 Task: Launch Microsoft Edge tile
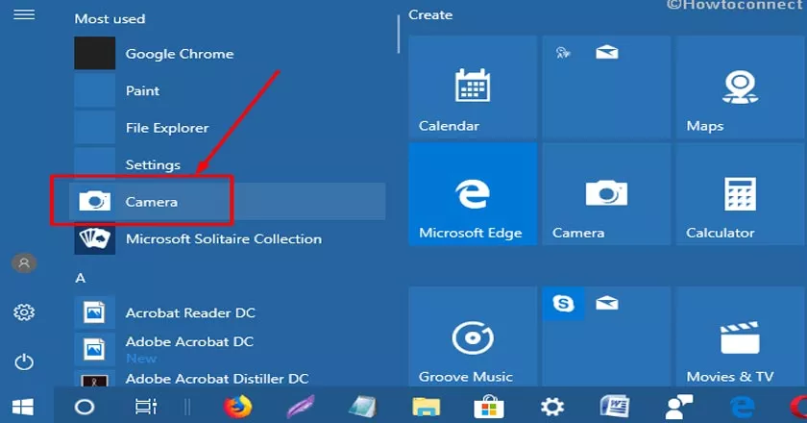coord(473,194)
